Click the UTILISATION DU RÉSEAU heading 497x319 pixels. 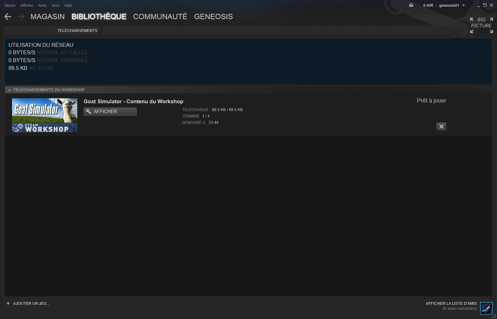[x=41, y=45]
